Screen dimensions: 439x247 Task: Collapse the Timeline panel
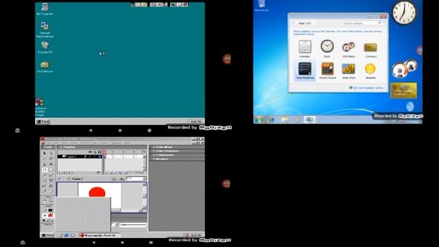(61, 147)
